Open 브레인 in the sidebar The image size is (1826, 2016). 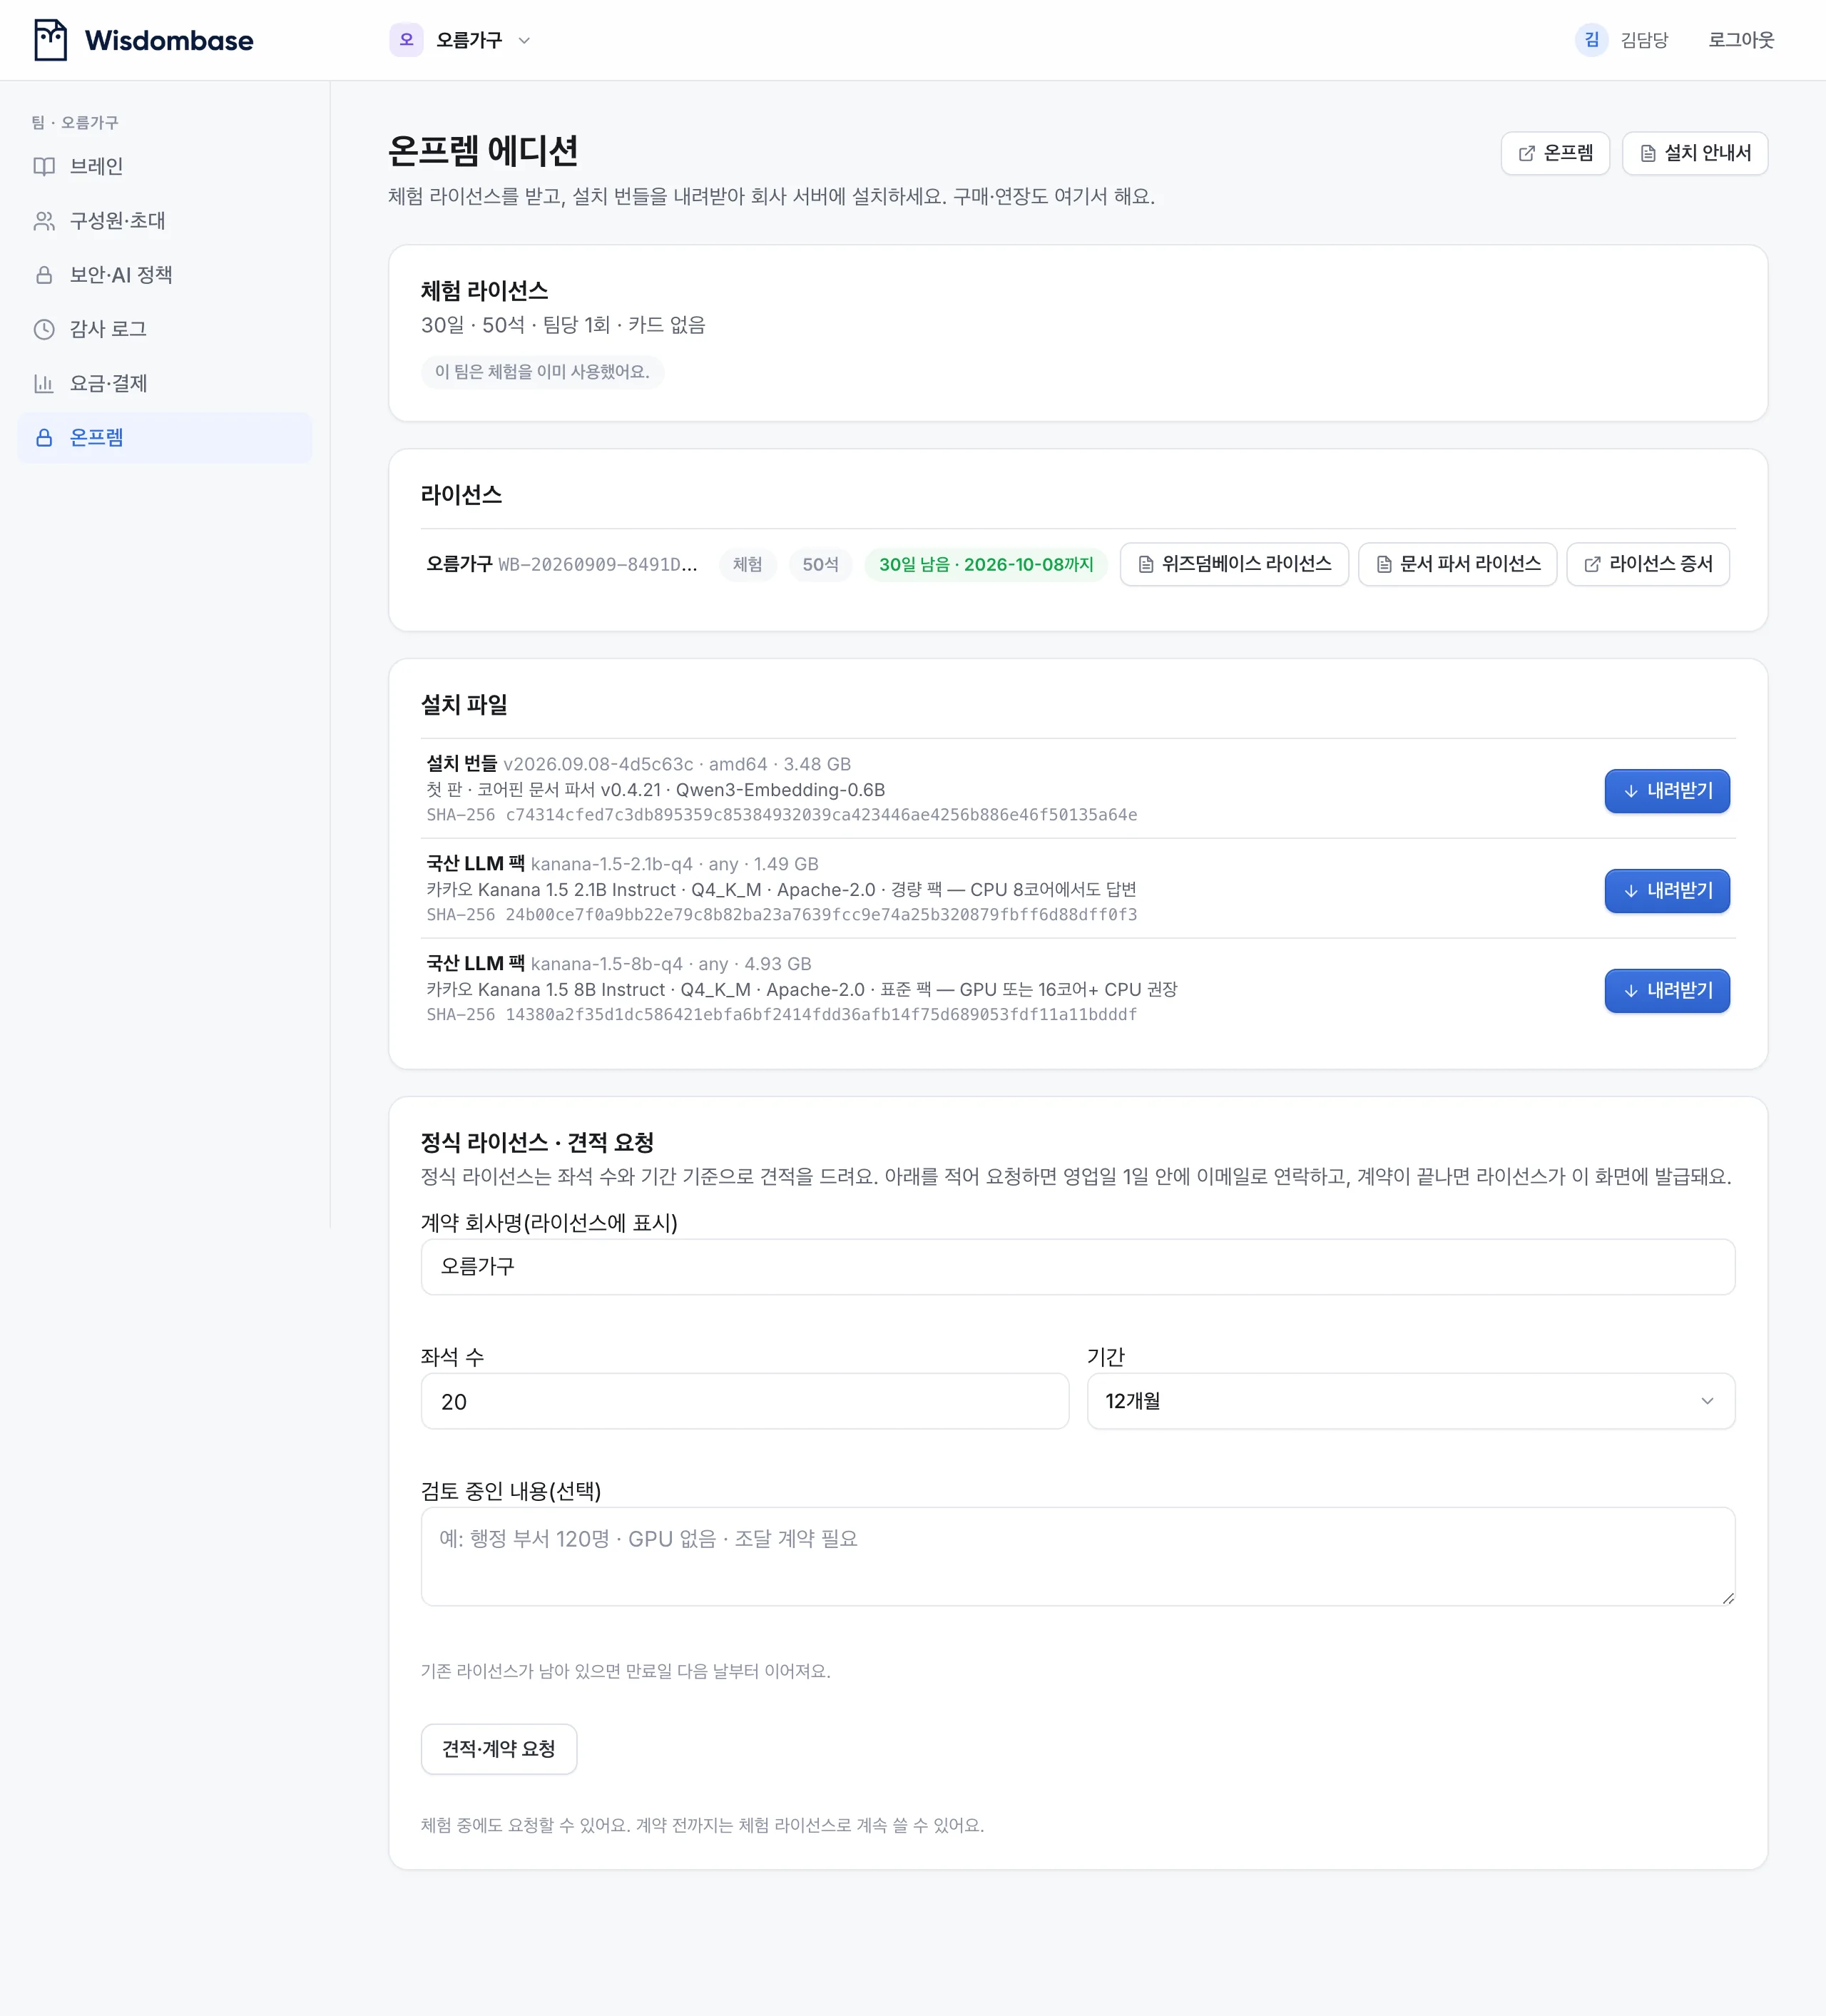click(x=165, y=166)
